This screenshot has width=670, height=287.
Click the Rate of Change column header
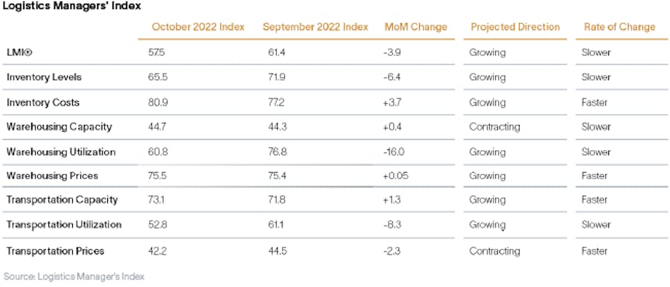(x=619, y=27)
